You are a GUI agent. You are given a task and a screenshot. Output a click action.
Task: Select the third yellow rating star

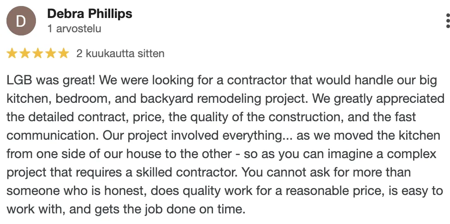pyautogui.click(x=38, y=53)
